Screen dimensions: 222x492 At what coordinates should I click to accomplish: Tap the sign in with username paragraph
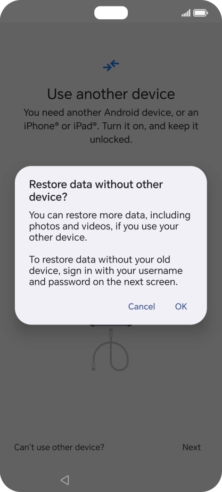click(106, 271)
